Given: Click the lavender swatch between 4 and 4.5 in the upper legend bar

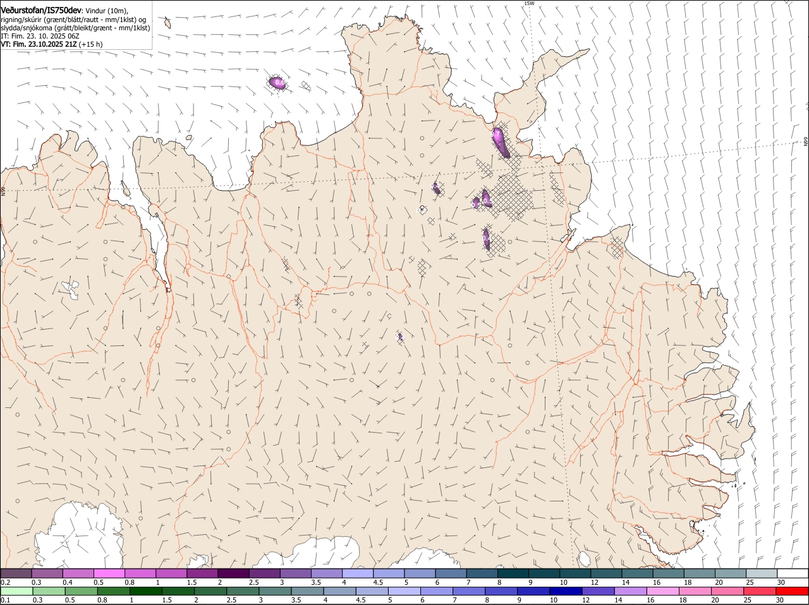Looking at the screenshot, I should tap(358, 573).
